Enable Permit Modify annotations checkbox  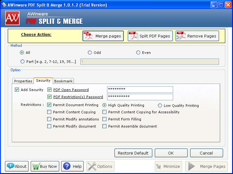click(x=49, y=119)
